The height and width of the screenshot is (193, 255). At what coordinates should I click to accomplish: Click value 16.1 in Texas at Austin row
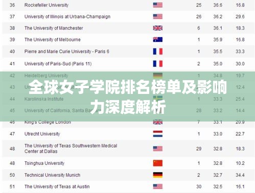tap(240, 186)
